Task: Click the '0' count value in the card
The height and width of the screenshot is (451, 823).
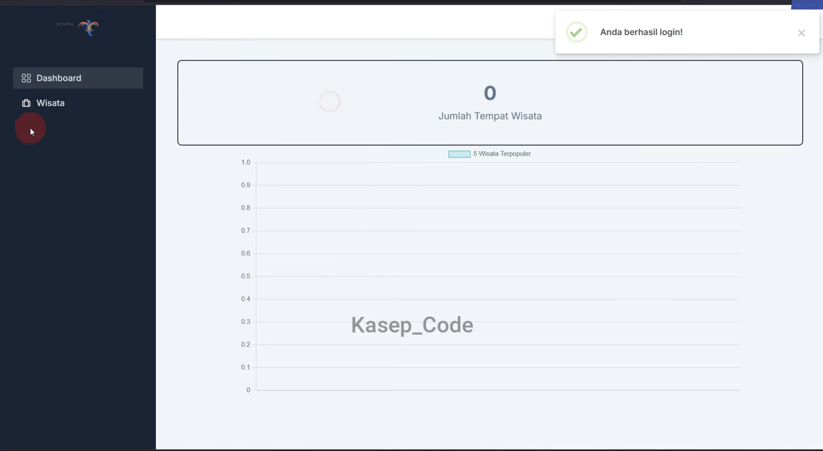Action: (x=490, y=93)
